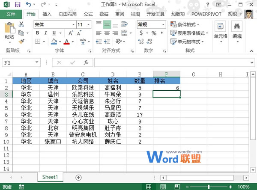Click the Paste clipboard icon

click(10, 28)
